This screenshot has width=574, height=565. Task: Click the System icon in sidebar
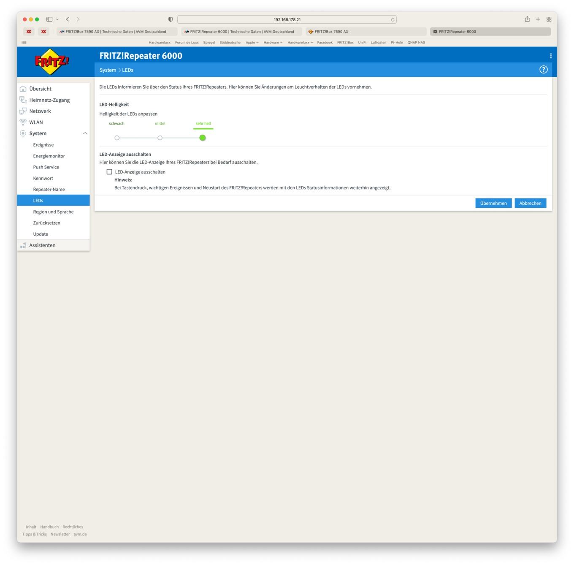(23, 133)
